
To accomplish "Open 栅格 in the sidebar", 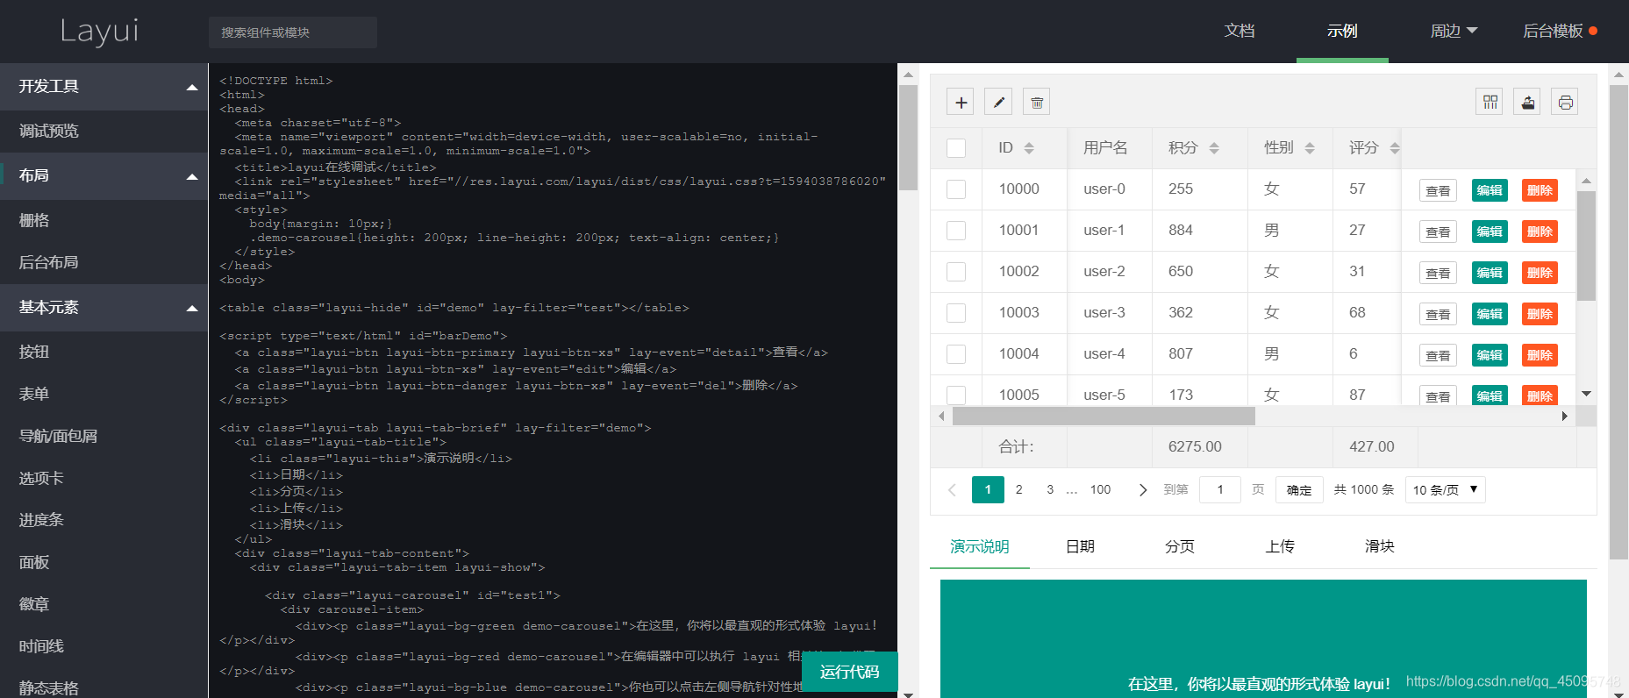I will click(104, 221).
